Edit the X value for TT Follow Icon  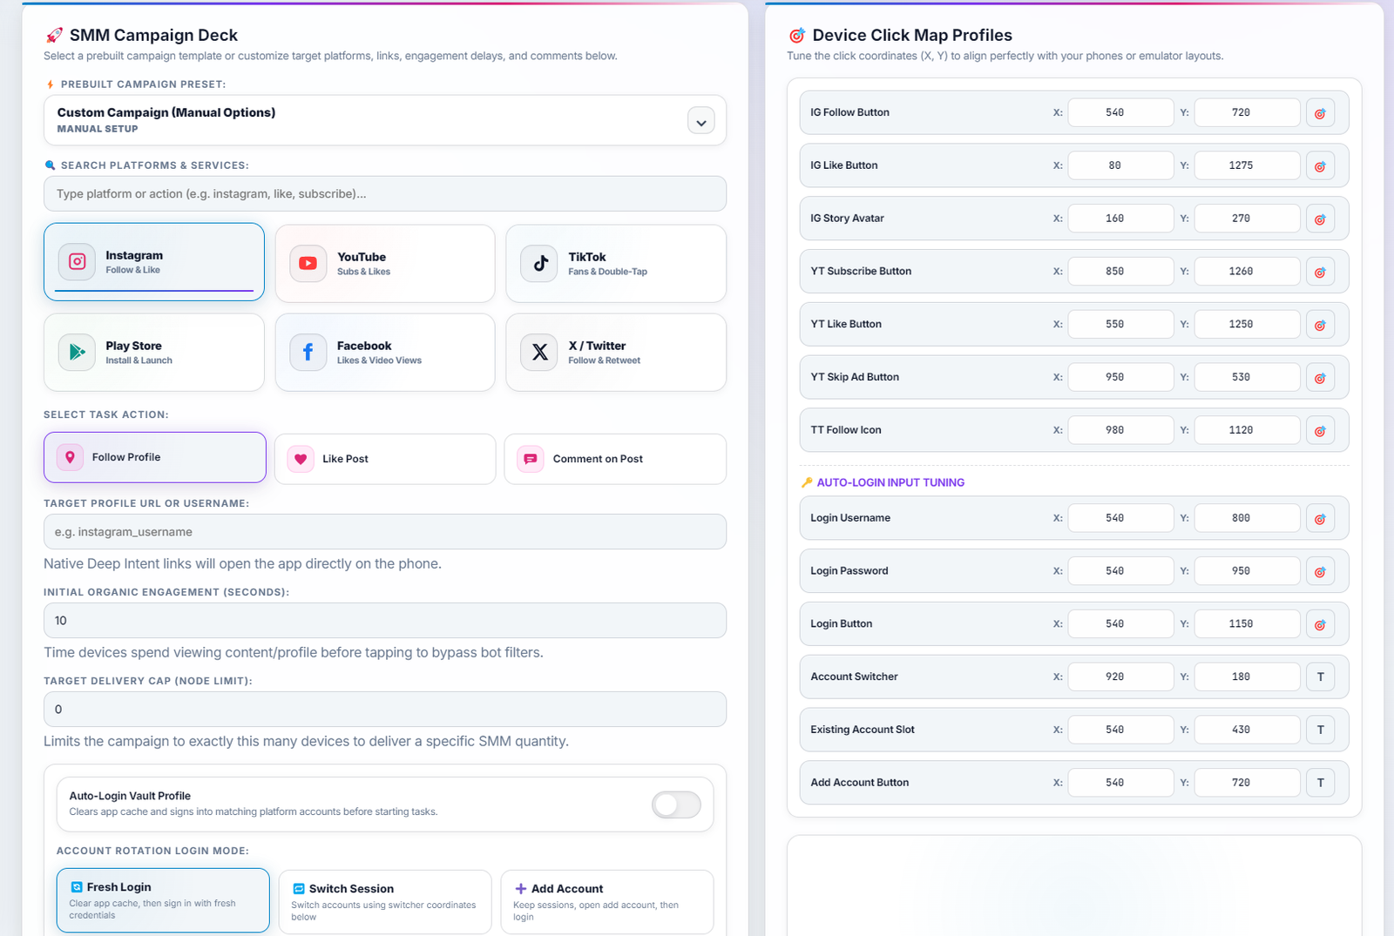tap(1120, 430)
